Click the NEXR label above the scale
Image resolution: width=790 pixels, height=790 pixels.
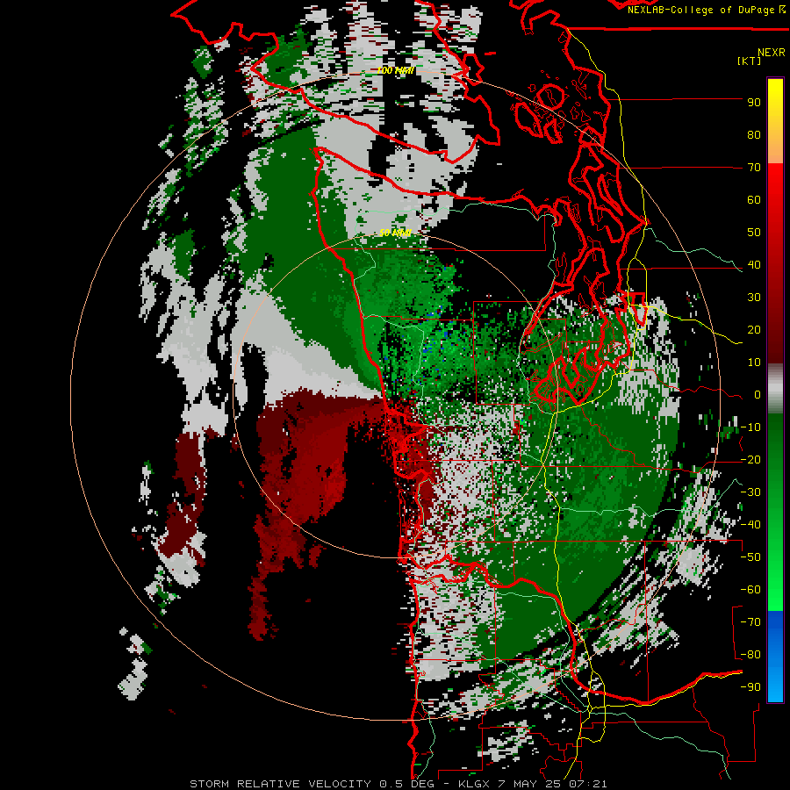(x=771, y=53)
